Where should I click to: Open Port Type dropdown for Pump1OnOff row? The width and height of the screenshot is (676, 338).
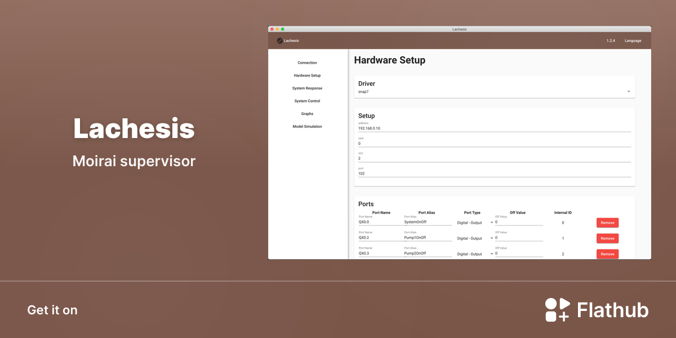(475, 238)
